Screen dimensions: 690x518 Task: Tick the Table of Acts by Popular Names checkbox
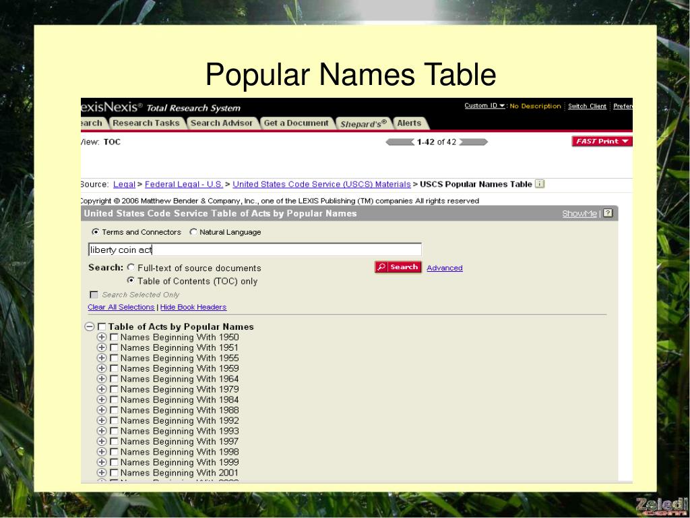[x=102, y=327]
